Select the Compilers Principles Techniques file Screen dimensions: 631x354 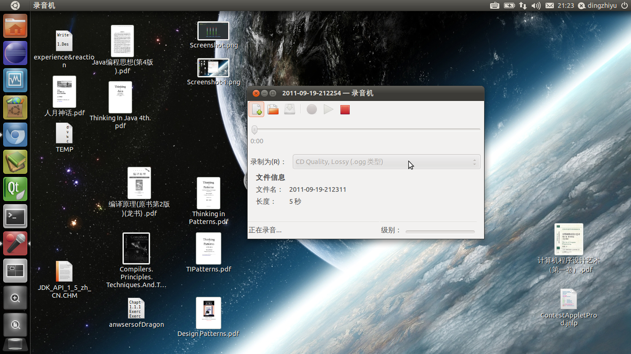tap(136, 260)
